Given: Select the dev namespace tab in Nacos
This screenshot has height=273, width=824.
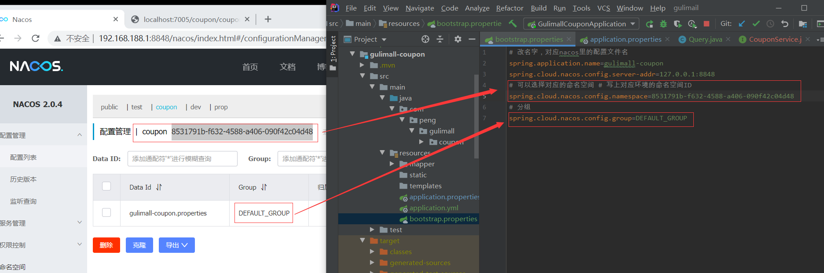Looking at the screenshot, I should click(x=196, y=107).
